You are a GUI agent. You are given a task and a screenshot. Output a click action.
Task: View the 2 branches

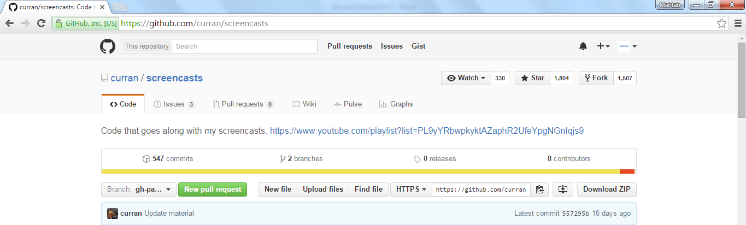click(301, 159)
